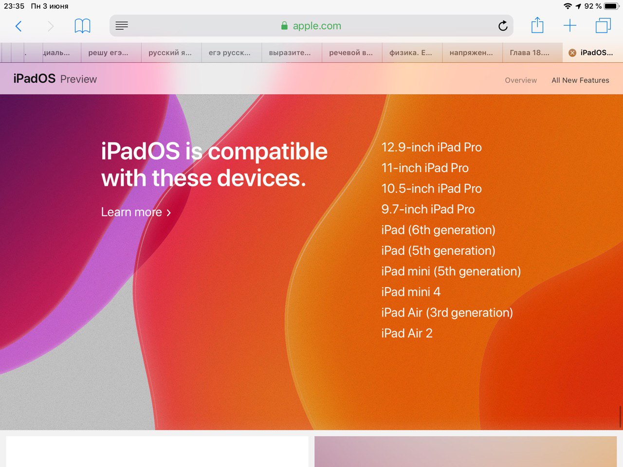This screenshot has height=467, width=623.
Task: Click the iPadOS Preview title
Action: coord(55,79)
